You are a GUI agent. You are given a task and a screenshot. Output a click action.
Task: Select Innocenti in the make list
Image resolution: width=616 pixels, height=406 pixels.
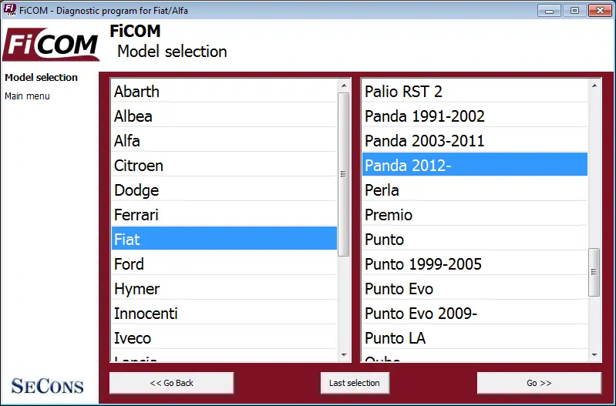pos(224,314)
